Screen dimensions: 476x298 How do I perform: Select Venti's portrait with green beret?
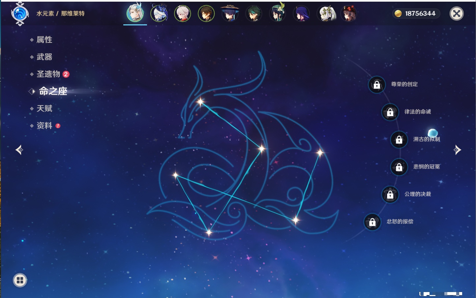point(278,14)
